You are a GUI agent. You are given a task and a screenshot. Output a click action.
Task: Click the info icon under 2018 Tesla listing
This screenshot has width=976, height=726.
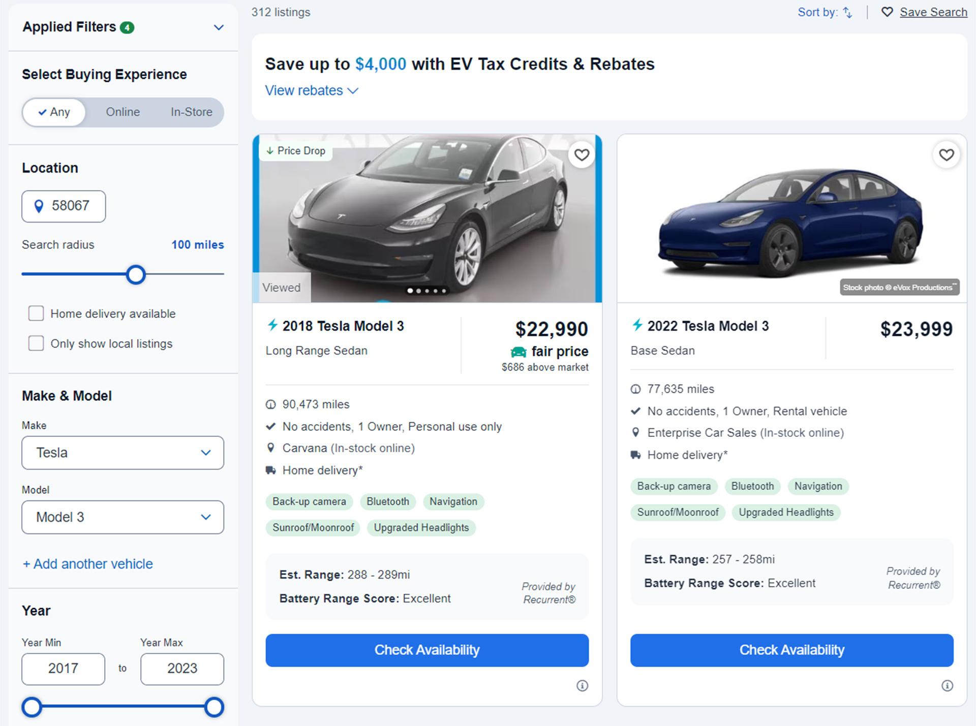coord(582,686)
